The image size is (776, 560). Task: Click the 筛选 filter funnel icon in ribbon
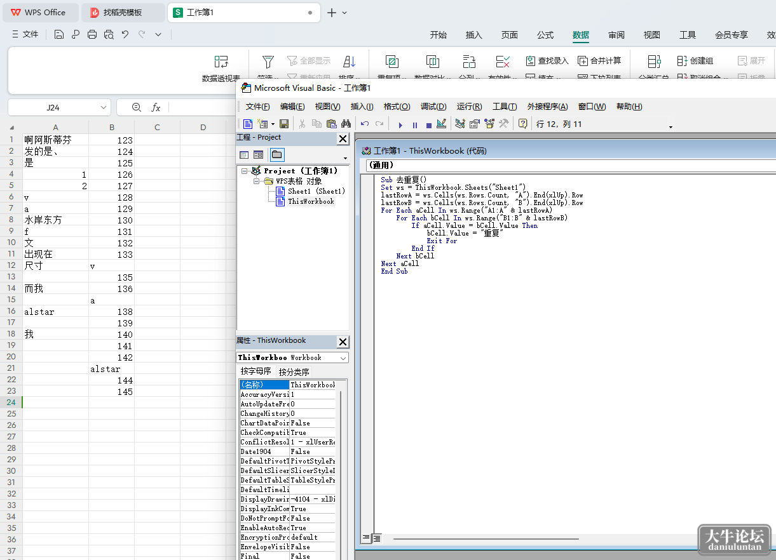click(268, 61)
